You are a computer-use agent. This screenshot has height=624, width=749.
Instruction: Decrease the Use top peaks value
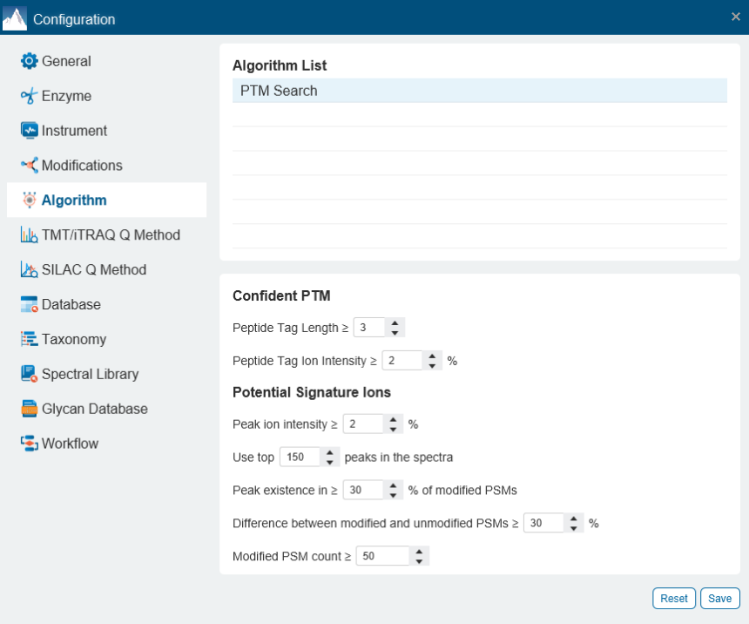coord(329,461)
